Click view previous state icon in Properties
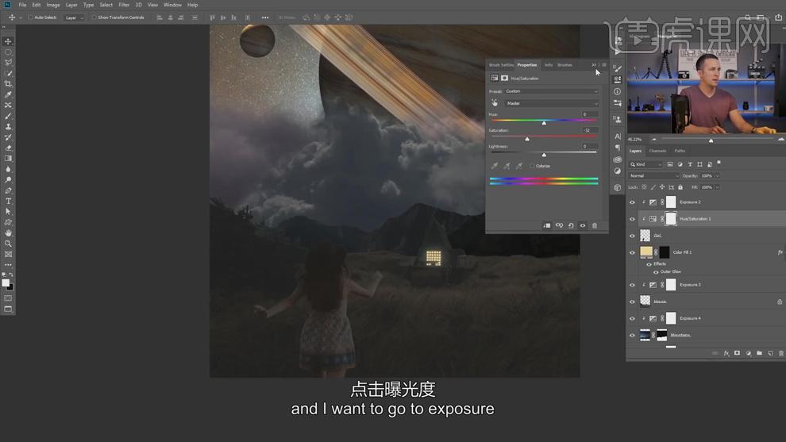 tap(559, 225)
